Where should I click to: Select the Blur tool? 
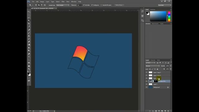(x=29, y=48)
